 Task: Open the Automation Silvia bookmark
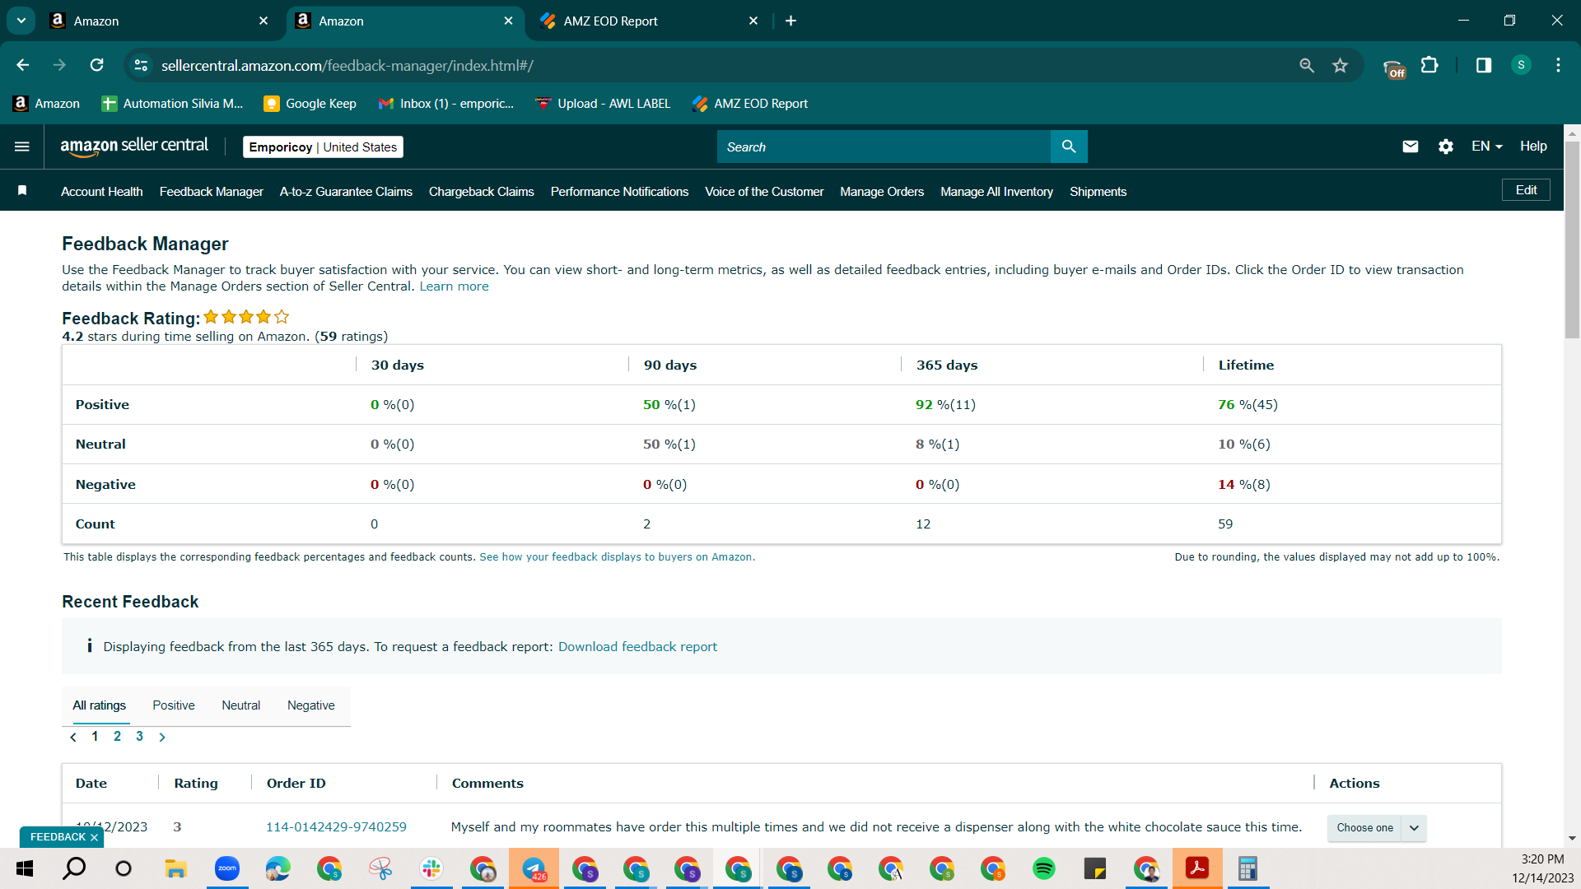[x=172, y=104]
